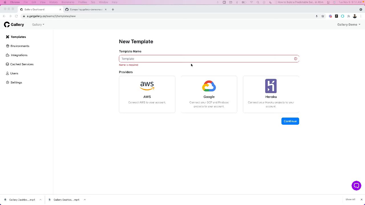Viewport: 365px width, 205px height.
Task: Close the downloads bar
Action: [361, 199]
